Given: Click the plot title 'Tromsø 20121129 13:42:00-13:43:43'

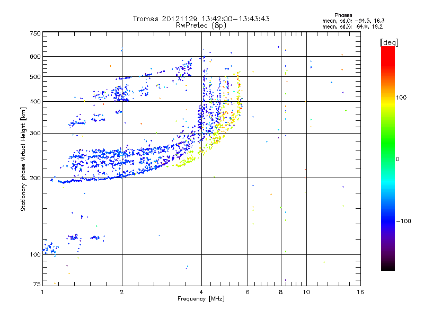Looking at the screenshot, I should (x=201, y=19).
